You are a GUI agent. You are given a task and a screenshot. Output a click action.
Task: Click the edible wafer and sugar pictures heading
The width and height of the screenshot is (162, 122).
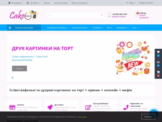[71, 90]
